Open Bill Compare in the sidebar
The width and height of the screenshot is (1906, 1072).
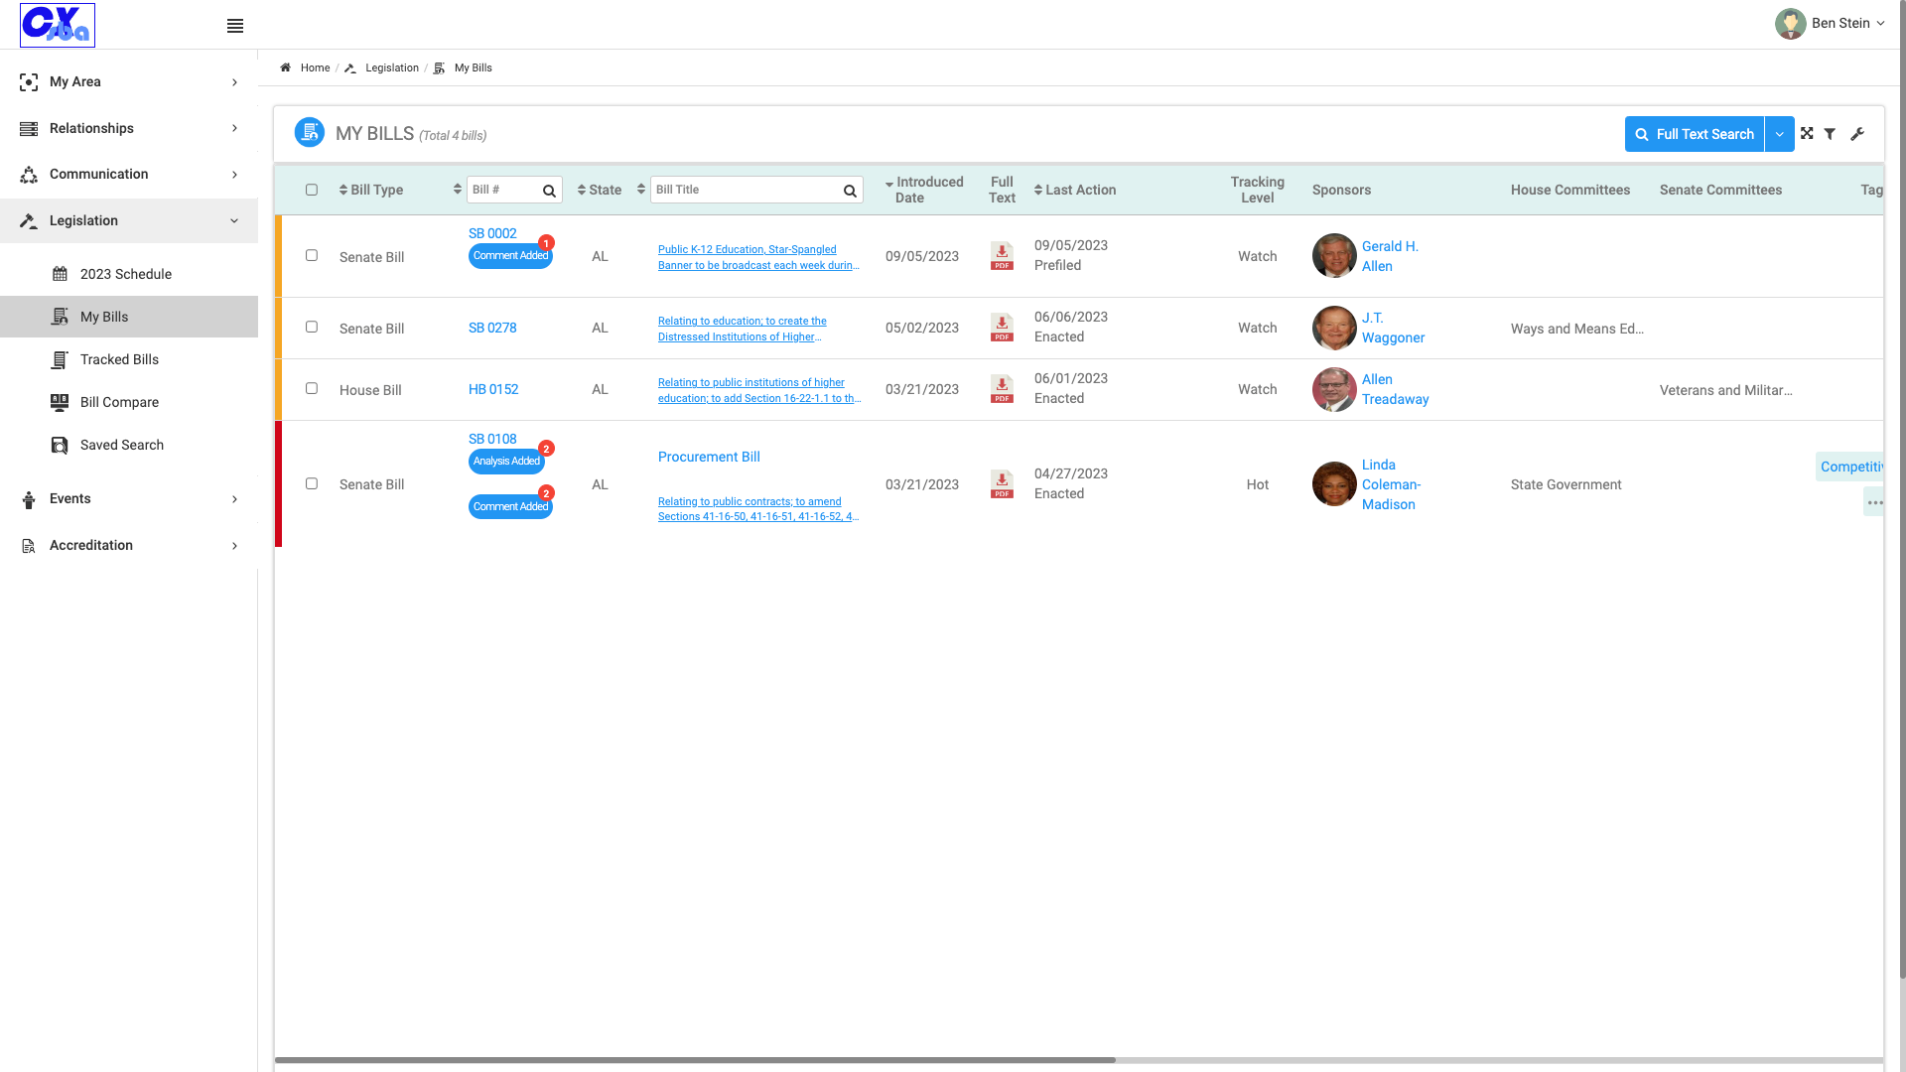click(x=129, y=402)
